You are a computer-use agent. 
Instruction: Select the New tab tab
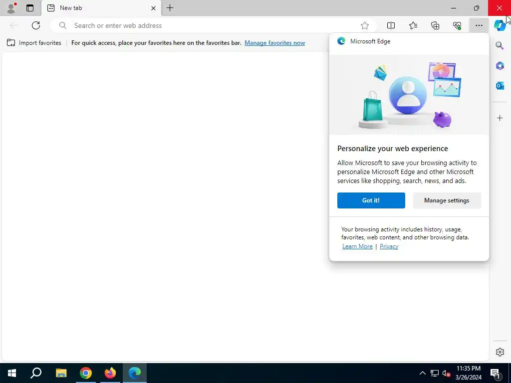(101, 8)
